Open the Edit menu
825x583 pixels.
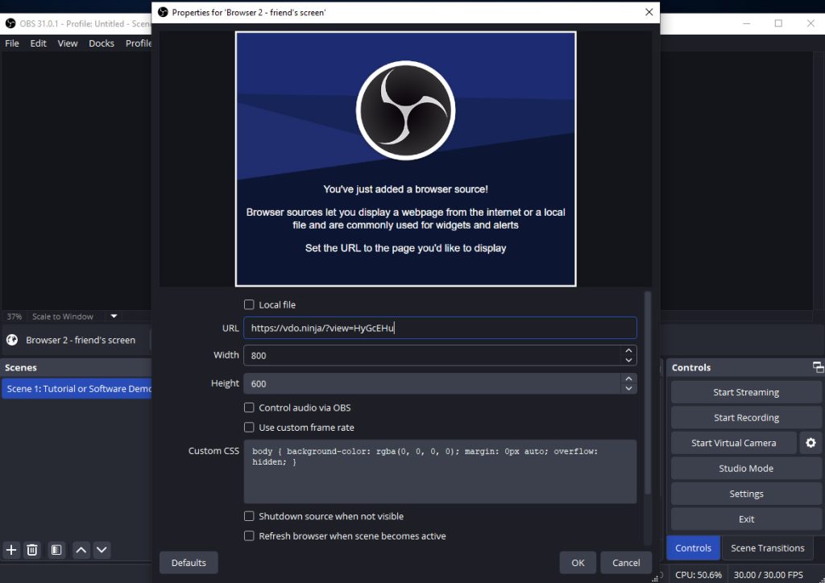(39, 43)
